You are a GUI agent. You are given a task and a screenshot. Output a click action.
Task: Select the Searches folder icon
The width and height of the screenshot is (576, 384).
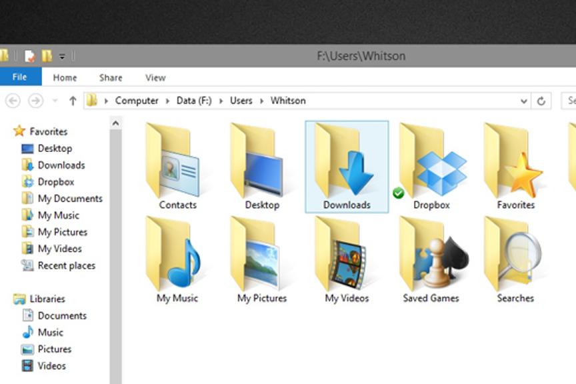click(515, 258)
